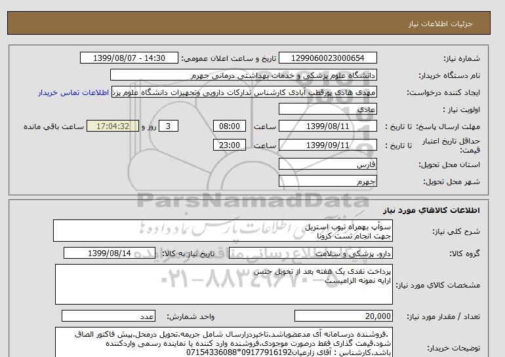Select the label شهر محل تحویل
Image resolution: width=505 pixels, height=357 pixels.
tap(451, 181)
